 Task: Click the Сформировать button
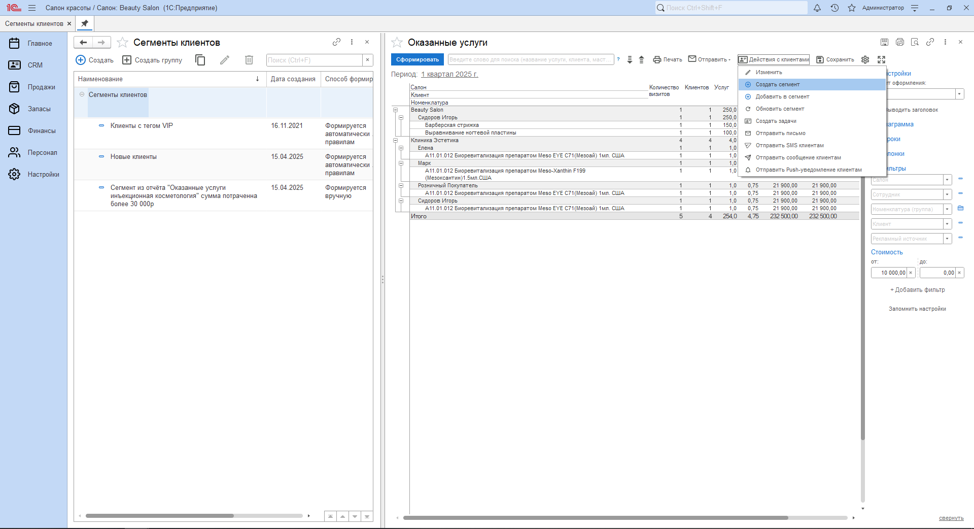coord(418,59)
